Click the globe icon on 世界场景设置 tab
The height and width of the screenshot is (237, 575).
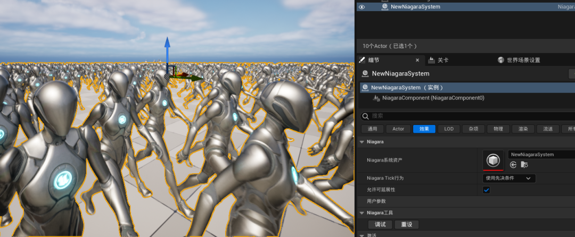[x=502, y=60]
